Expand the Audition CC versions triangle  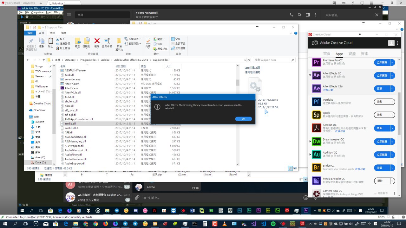tap(310, 155)
